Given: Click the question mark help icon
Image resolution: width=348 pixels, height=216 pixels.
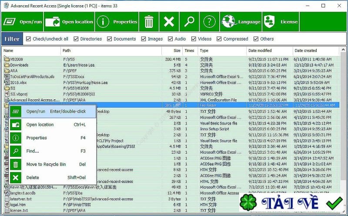Looking at the screenshot, I should click(x=209, y=22).
